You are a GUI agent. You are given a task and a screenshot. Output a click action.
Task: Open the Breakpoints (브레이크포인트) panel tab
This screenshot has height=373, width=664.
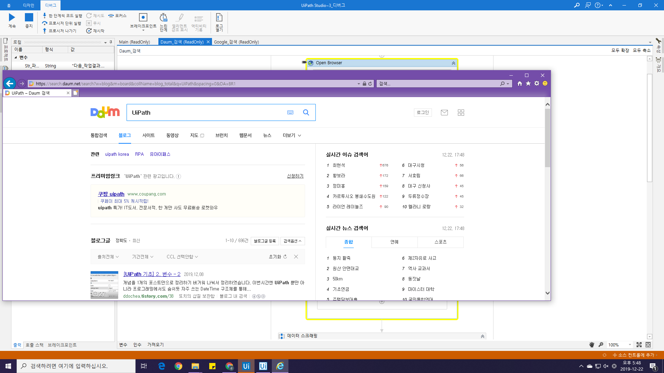[x=62, y=345]
